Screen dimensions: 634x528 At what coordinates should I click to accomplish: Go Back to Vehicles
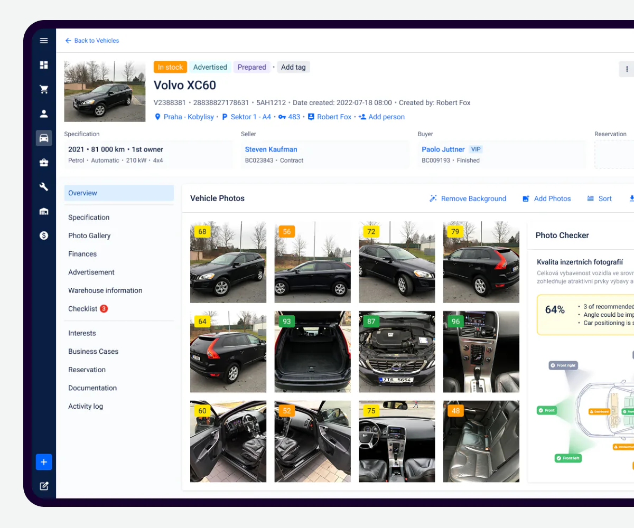pos(92,41)
